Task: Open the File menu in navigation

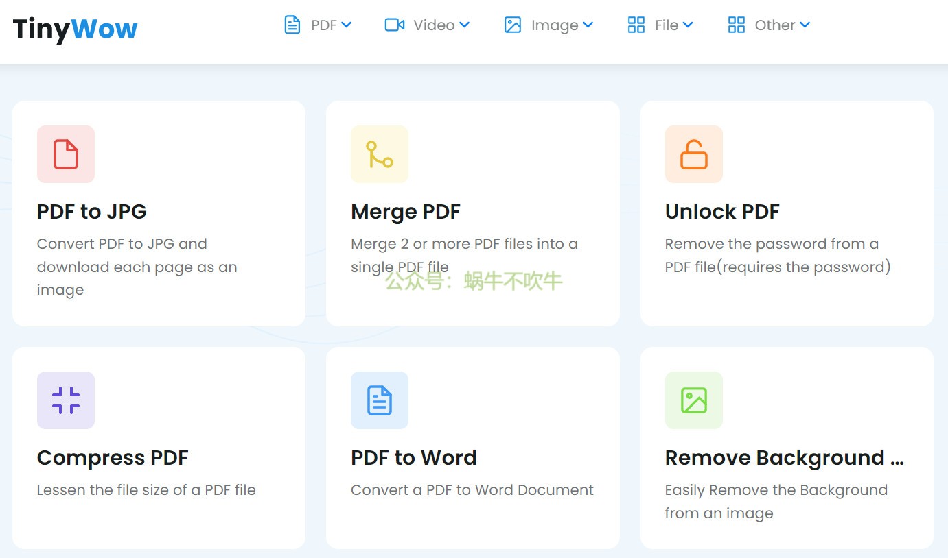Action: 666,25
